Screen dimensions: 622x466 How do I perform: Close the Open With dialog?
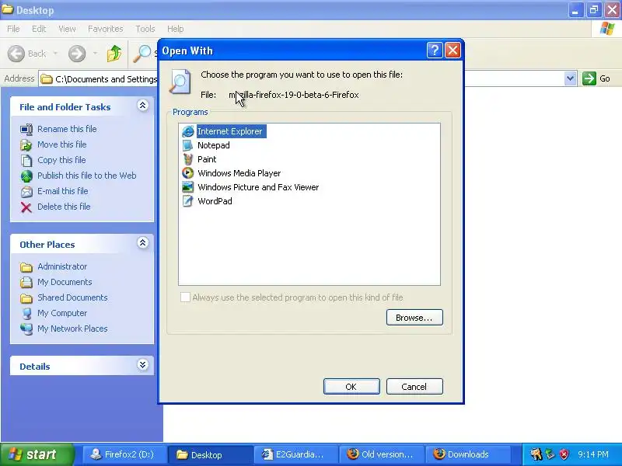tap(453, 50)
